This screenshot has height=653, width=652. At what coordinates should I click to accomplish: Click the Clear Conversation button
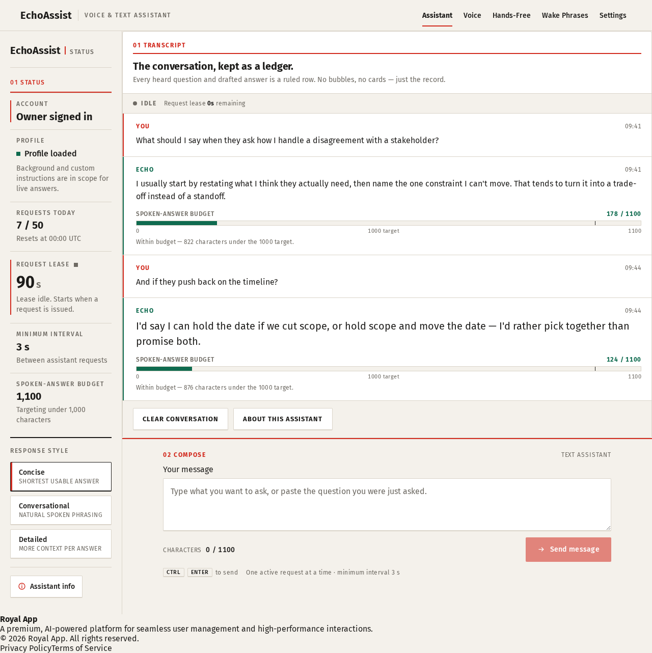pyautogui.click(x=180, y=419)
